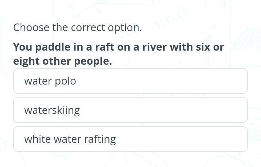Click the "Choose the correct option." instruction
This screenshot has width=261, height=167.
[78, 27]
